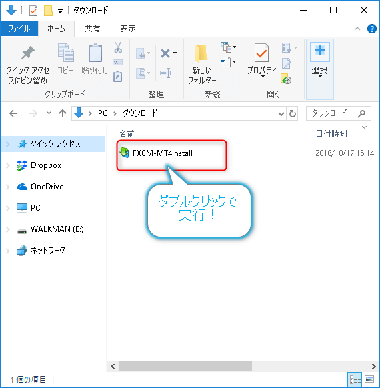Click the Pin to Quick Access icon
The height and width of the screenshot is (388, 380).
click(28, 53)
